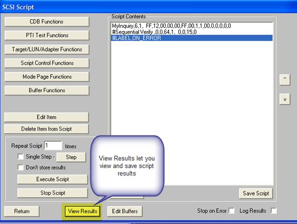Image resolution: width=297 pixels, height=224 pixels.
Task: Toggle the Stop on Error checkbox
Action: [x=232, y=211]
